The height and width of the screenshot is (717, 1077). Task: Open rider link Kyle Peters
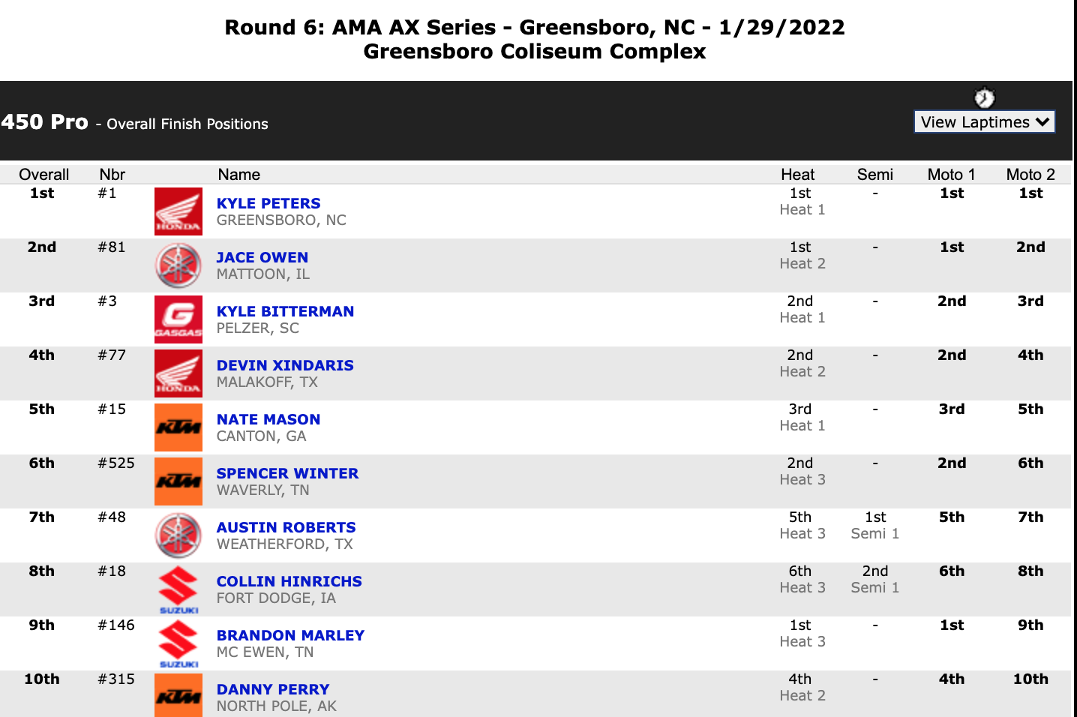[268, 203]
